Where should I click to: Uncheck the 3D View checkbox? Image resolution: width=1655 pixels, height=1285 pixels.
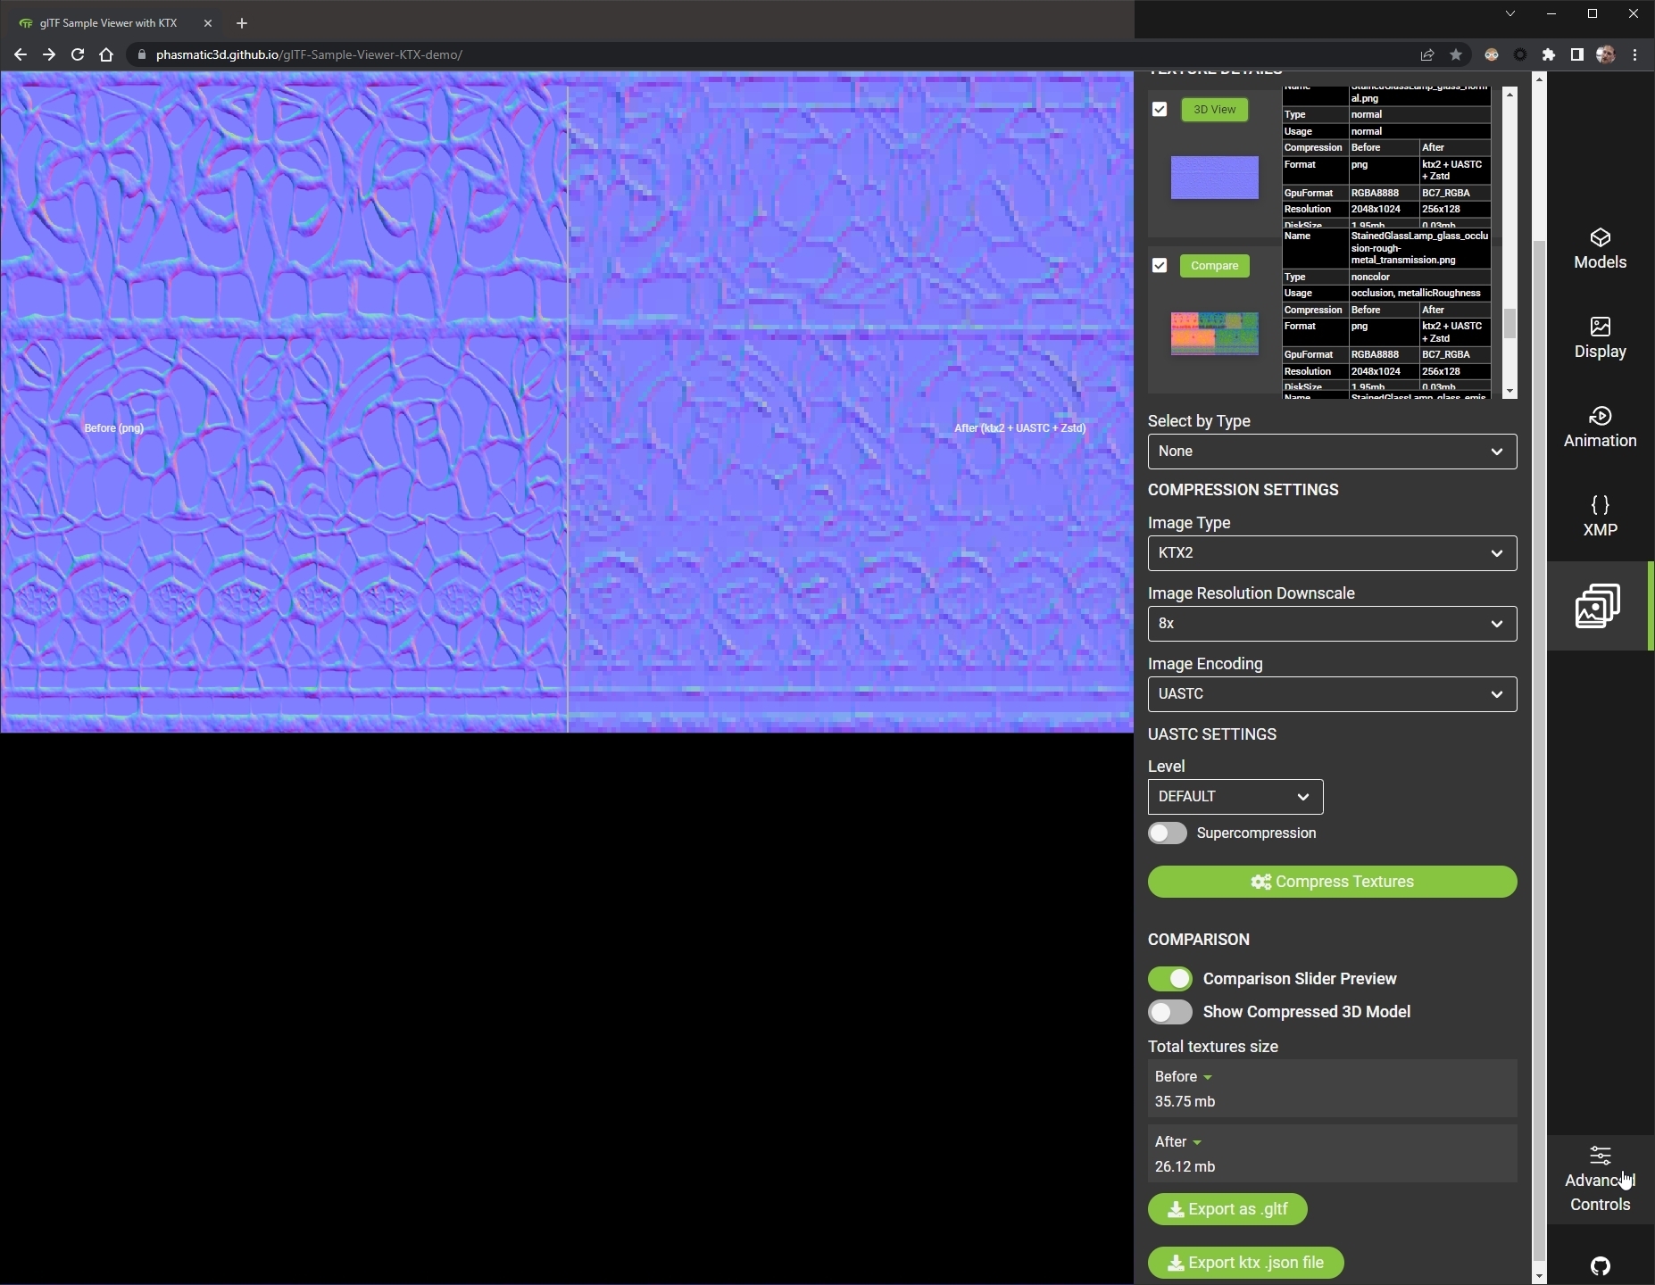[1160, 109]
